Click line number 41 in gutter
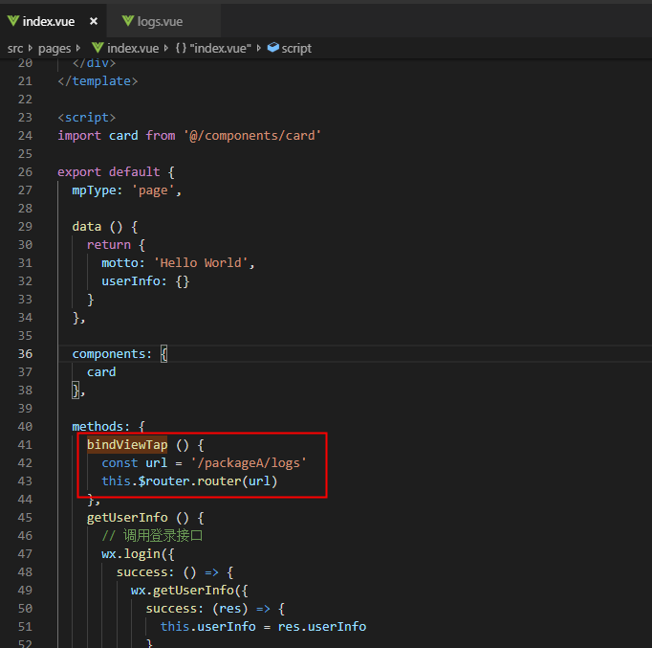Image resolution: width=652 pixels, height=648 pixels. coord(25,445)
